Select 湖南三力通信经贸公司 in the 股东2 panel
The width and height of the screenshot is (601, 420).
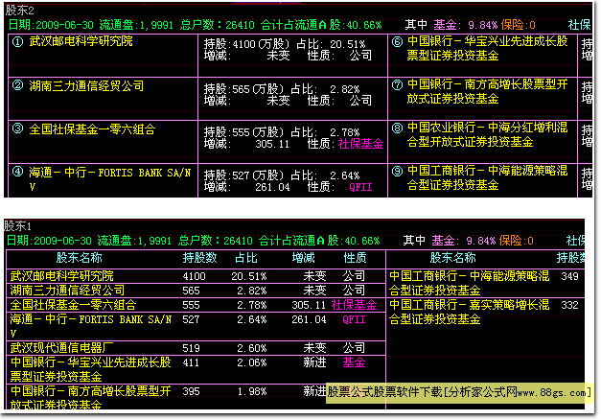coord(86,85)
